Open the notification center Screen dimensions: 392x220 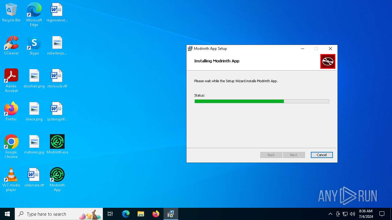tap(382, 214)
